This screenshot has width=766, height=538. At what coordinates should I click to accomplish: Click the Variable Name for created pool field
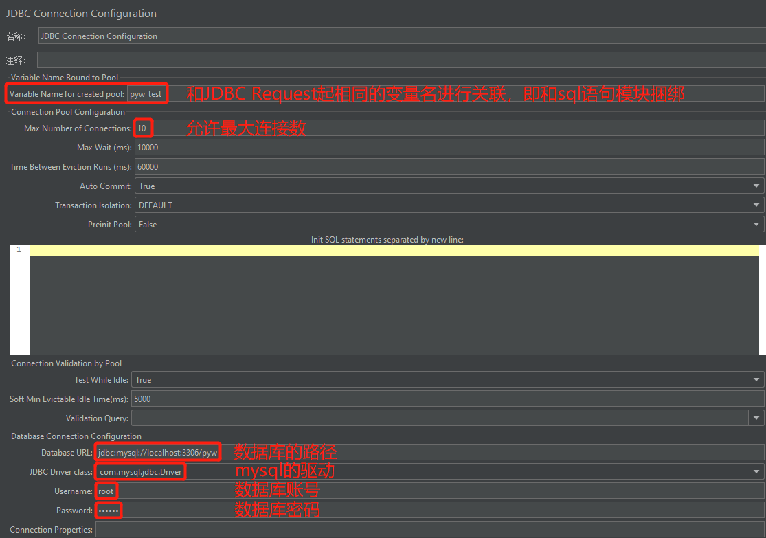tap(446, 94)
